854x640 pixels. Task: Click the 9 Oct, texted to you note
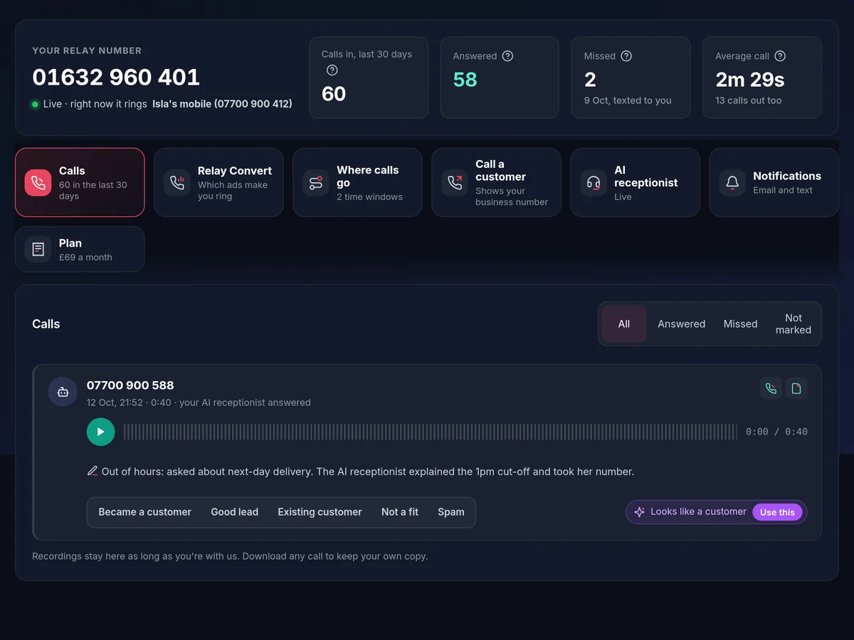tap(628, 100)
